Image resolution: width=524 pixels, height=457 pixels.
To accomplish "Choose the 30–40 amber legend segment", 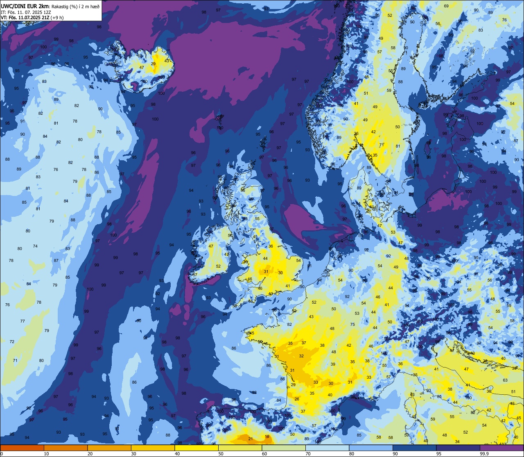I will click(153, 448).
